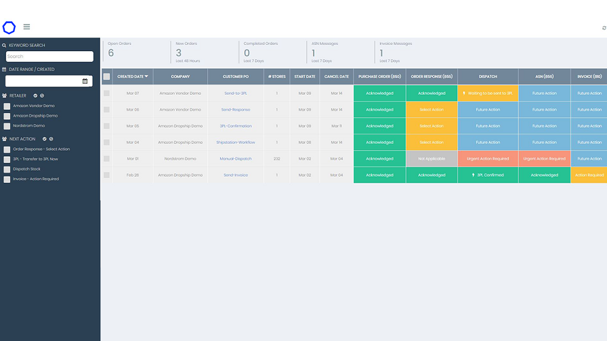This screenshot has height=341, width=607.
Task: Toggle the hamburger sidebar menu
Action: 27,27
